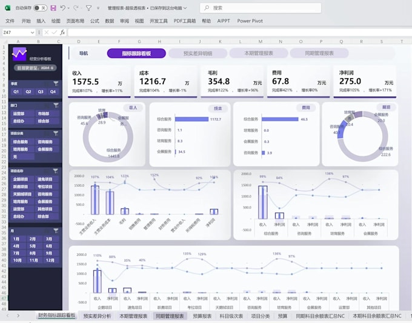Open the redo history dropdown arrow

[81, 8]
